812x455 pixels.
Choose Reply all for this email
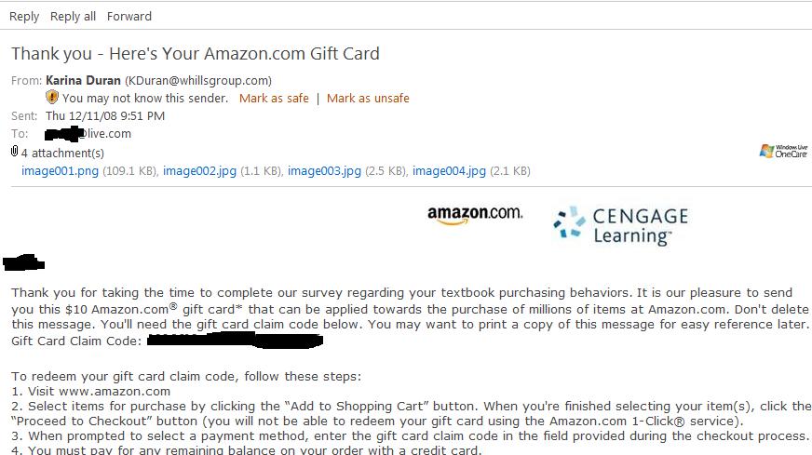(73, 16)
